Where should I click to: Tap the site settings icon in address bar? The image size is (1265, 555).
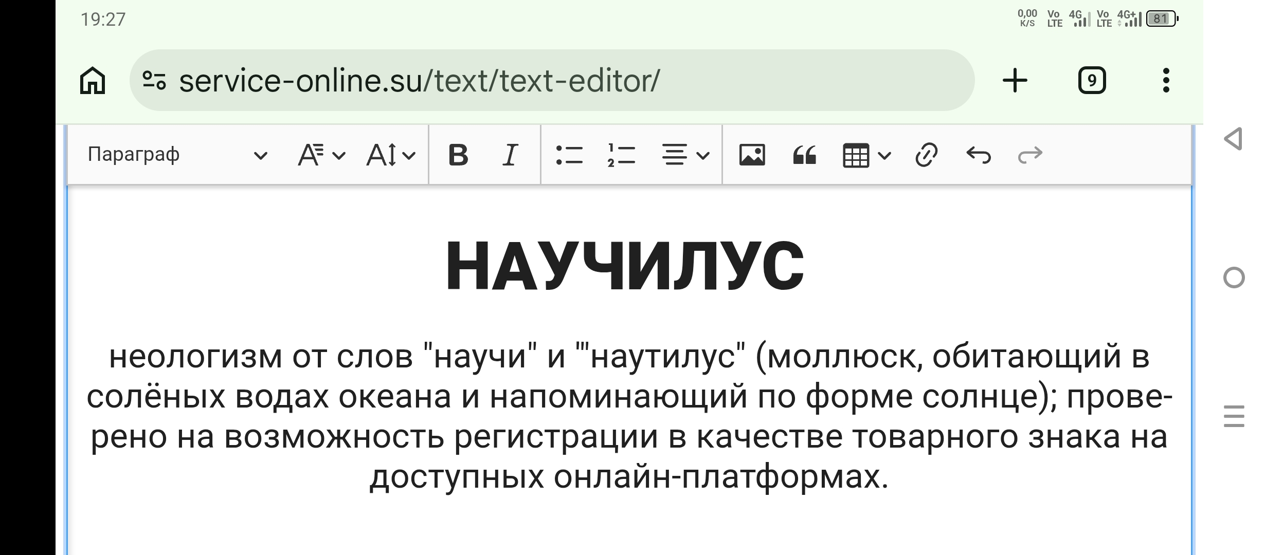click(154, 81)
